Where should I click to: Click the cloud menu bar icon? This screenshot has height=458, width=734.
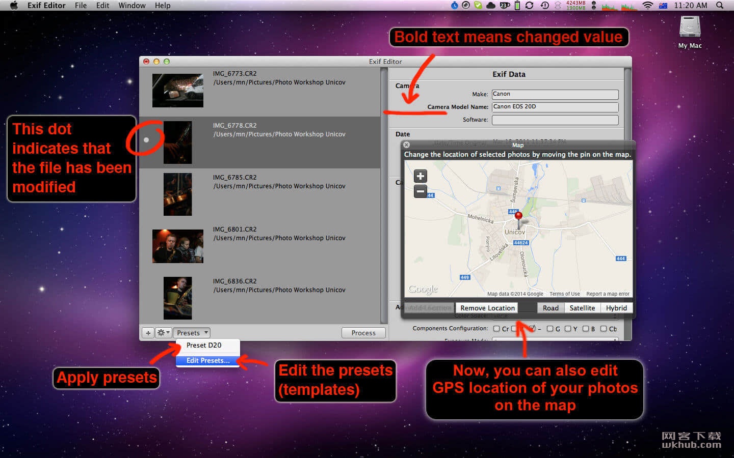coord(491,5)
